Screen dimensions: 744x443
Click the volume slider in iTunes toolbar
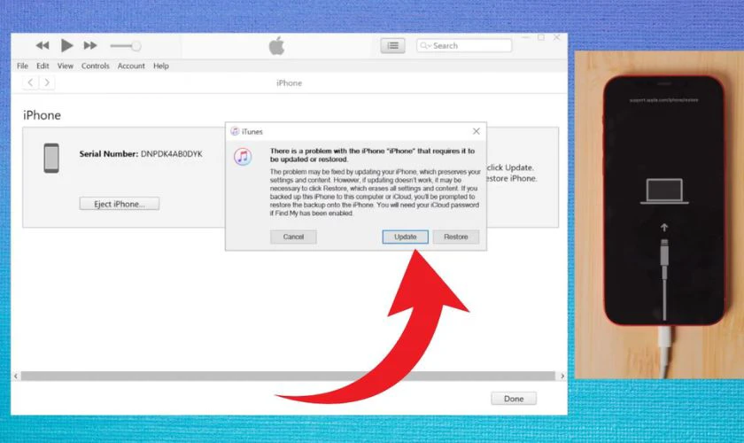(125, 46)
